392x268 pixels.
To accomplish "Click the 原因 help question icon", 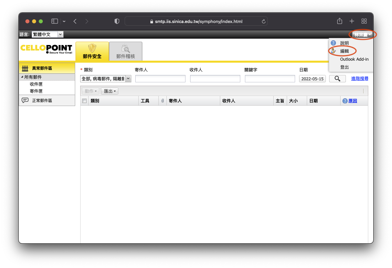I will pyautogui.click(x=345, y=101).
